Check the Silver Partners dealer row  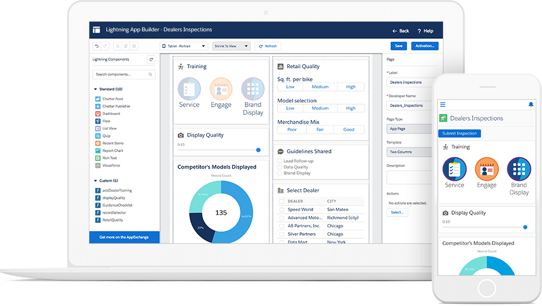pos(281,234)
